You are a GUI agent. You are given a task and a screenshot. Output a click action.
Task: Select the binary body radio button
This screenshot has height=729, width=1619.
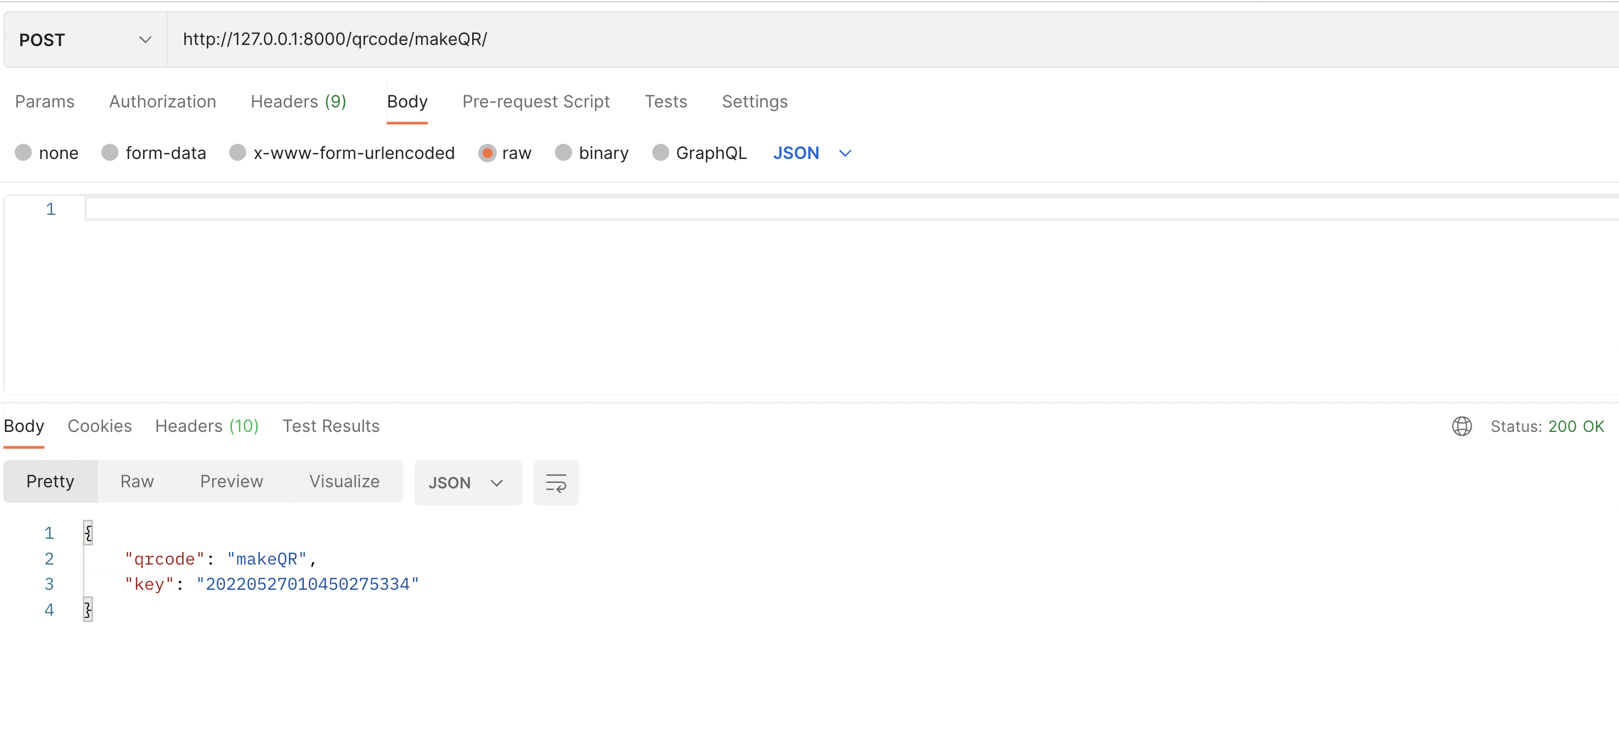[x=563, y=152]
